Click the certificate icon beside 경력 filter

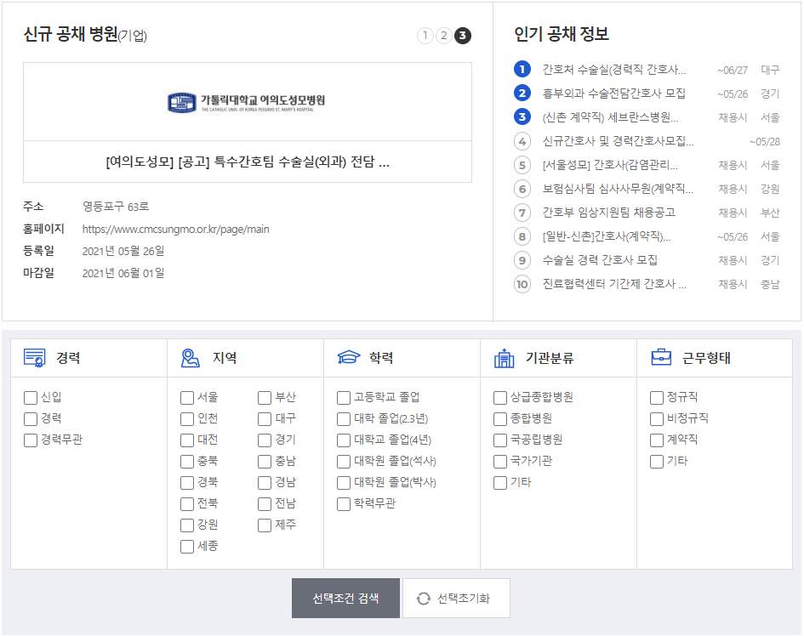tap(36, 359)
